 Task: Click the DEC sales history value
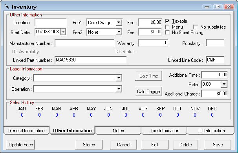pyautogui.click(x=212, y=115)
